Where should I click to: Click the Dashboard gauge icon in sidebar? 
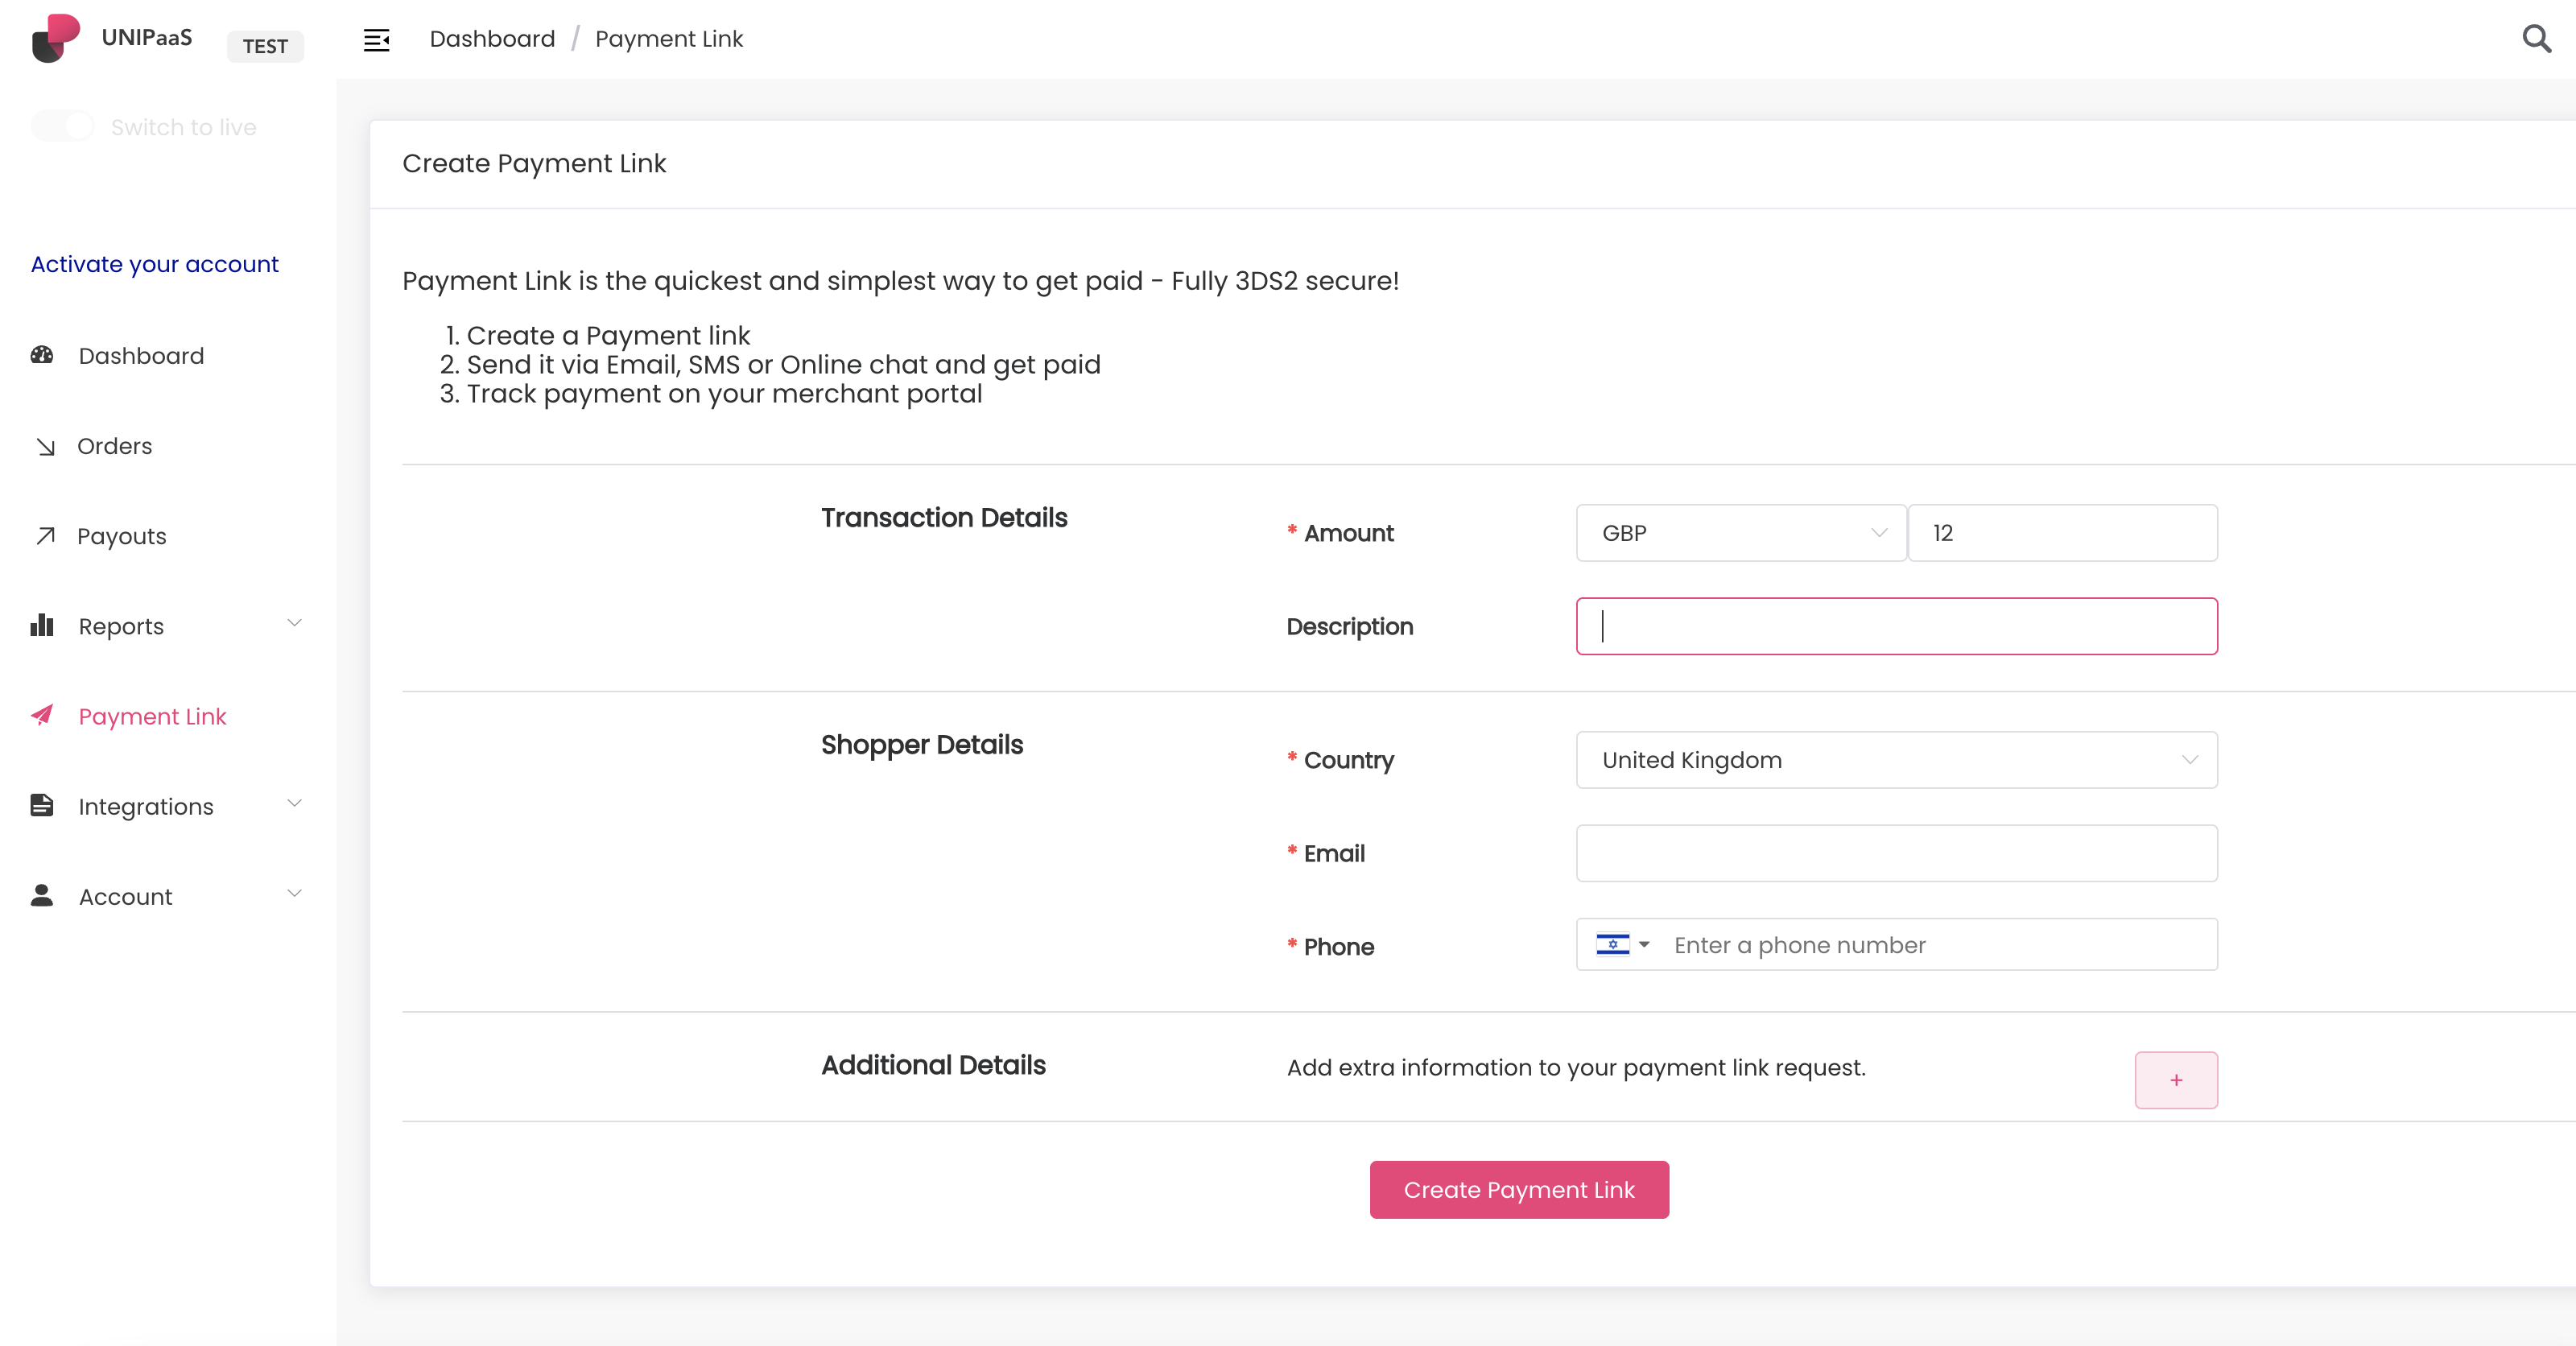tap(42, 355)
